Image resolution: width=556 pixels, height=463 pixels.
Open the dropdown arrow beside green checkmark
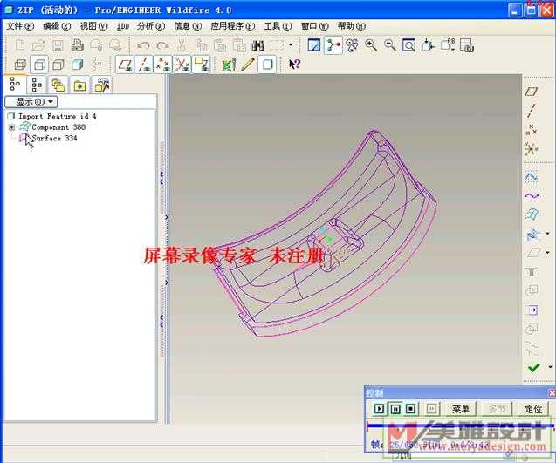pos(550,367)
